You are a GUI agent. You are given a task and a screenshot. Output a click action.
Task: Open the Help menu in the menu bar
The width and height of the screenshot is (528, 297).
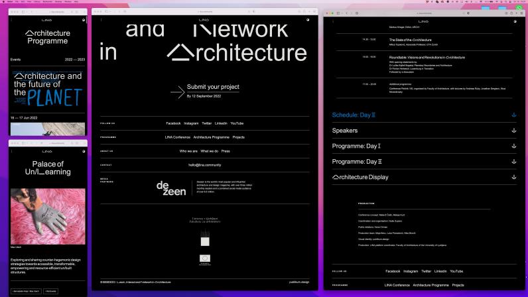76,2
